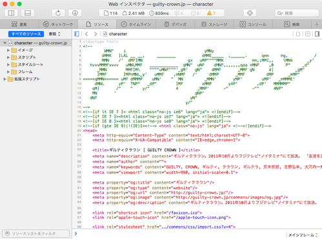The width and height of the screenshot is (322, 239).
Task: Select the フレーム folder row
Action: tap(36, 72)
